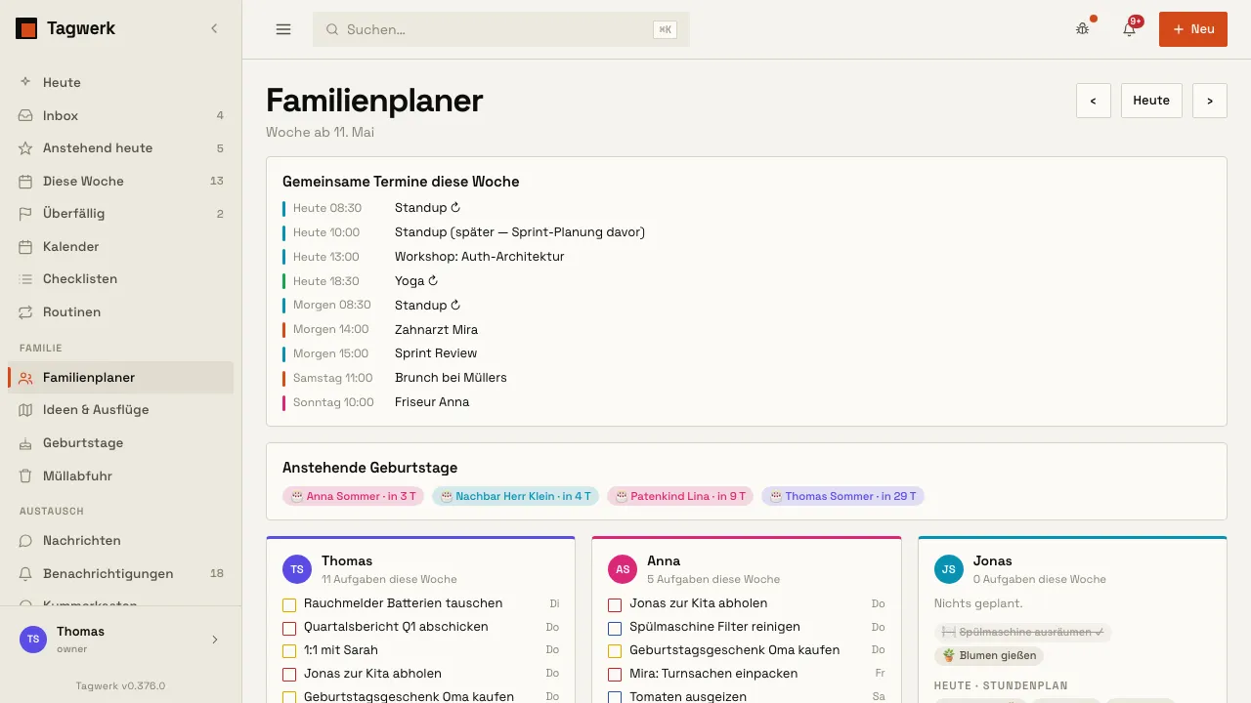The height and width of the screenshot is (703, 1251).
Task: Collapse the sidebar with the chevron
Action: coord(214,29)
